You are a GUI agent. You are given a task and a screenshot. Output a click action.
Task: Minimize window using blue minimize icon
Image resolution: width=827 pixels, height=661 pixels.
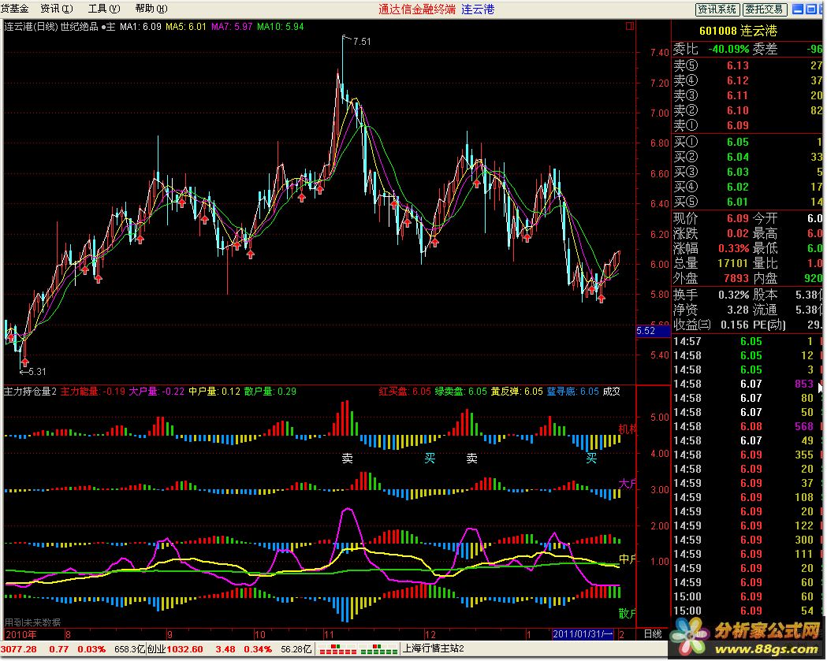click(x=798, y=9)
